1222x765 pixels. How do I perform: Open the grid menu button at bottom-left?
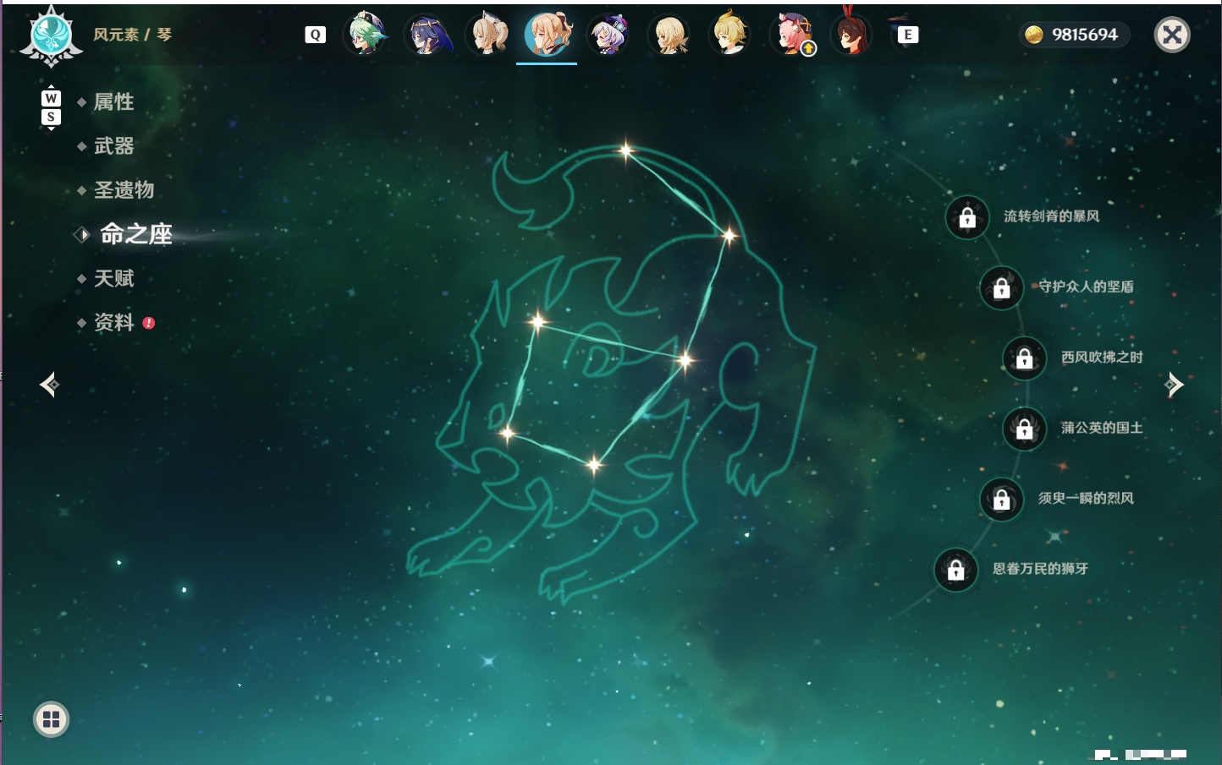click(51, 719)
